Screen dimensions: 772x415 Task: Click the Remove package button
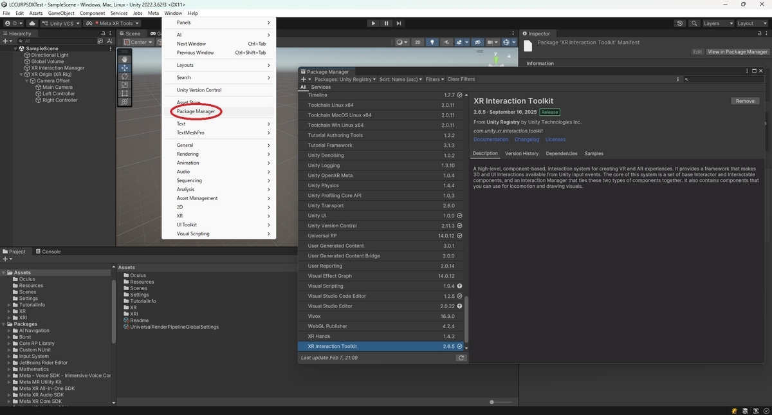[x=745, y=101]
